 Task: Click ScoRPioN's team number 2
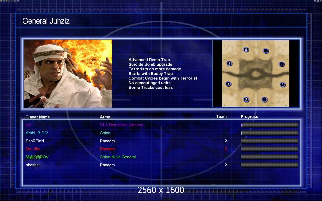(226, 141)
